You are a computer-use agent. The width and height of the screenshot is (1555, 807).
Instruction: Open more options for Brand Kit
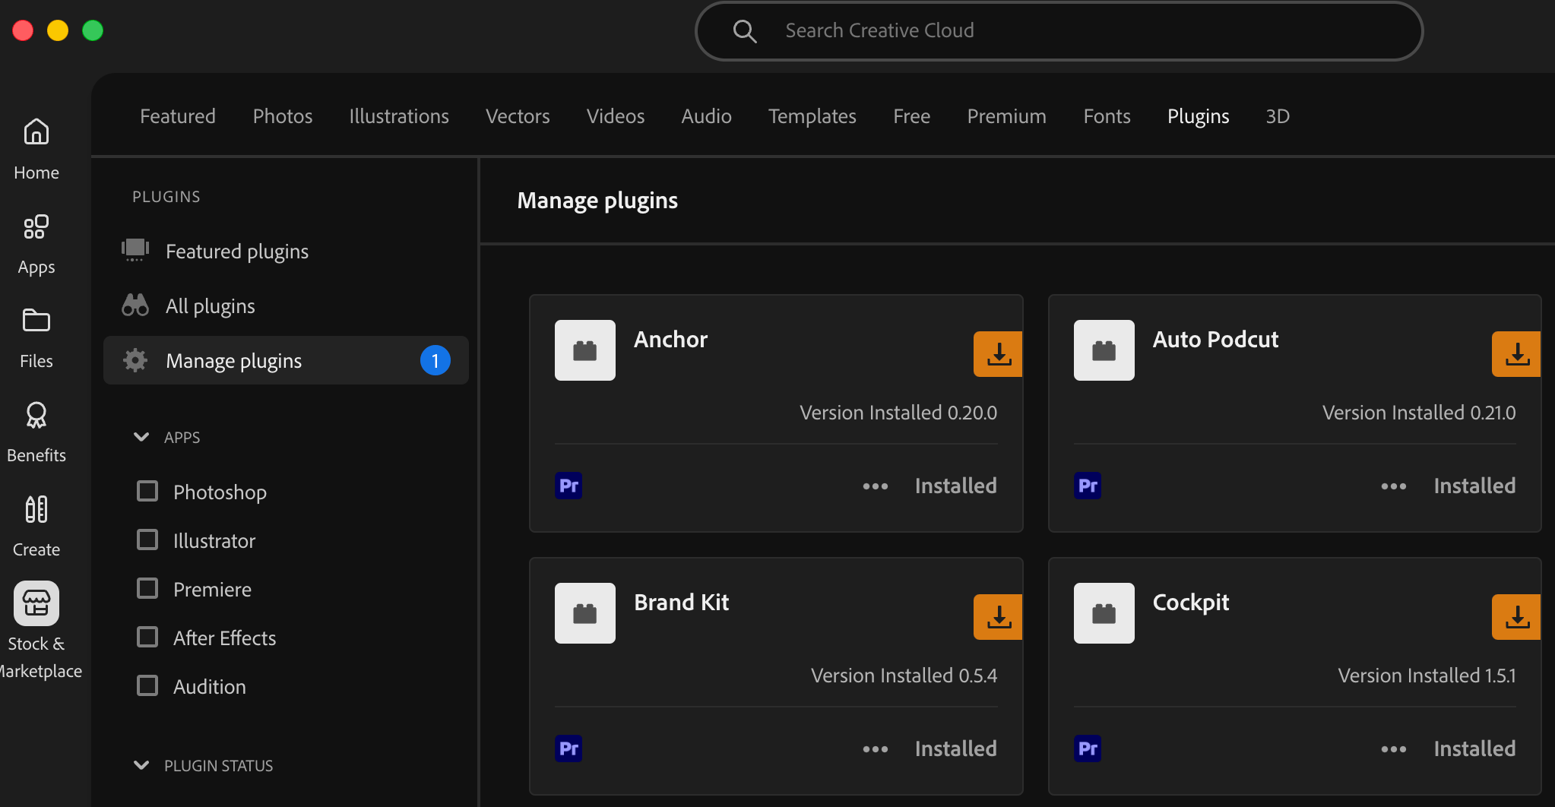(x=876, y=749)
